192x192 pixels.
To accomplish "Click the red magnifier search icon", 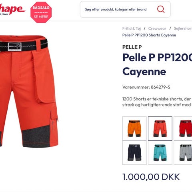I will click(161, 9).
